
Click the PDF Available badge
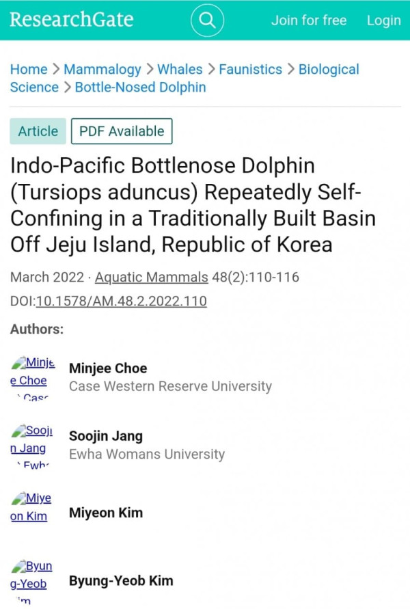[122, 131]
